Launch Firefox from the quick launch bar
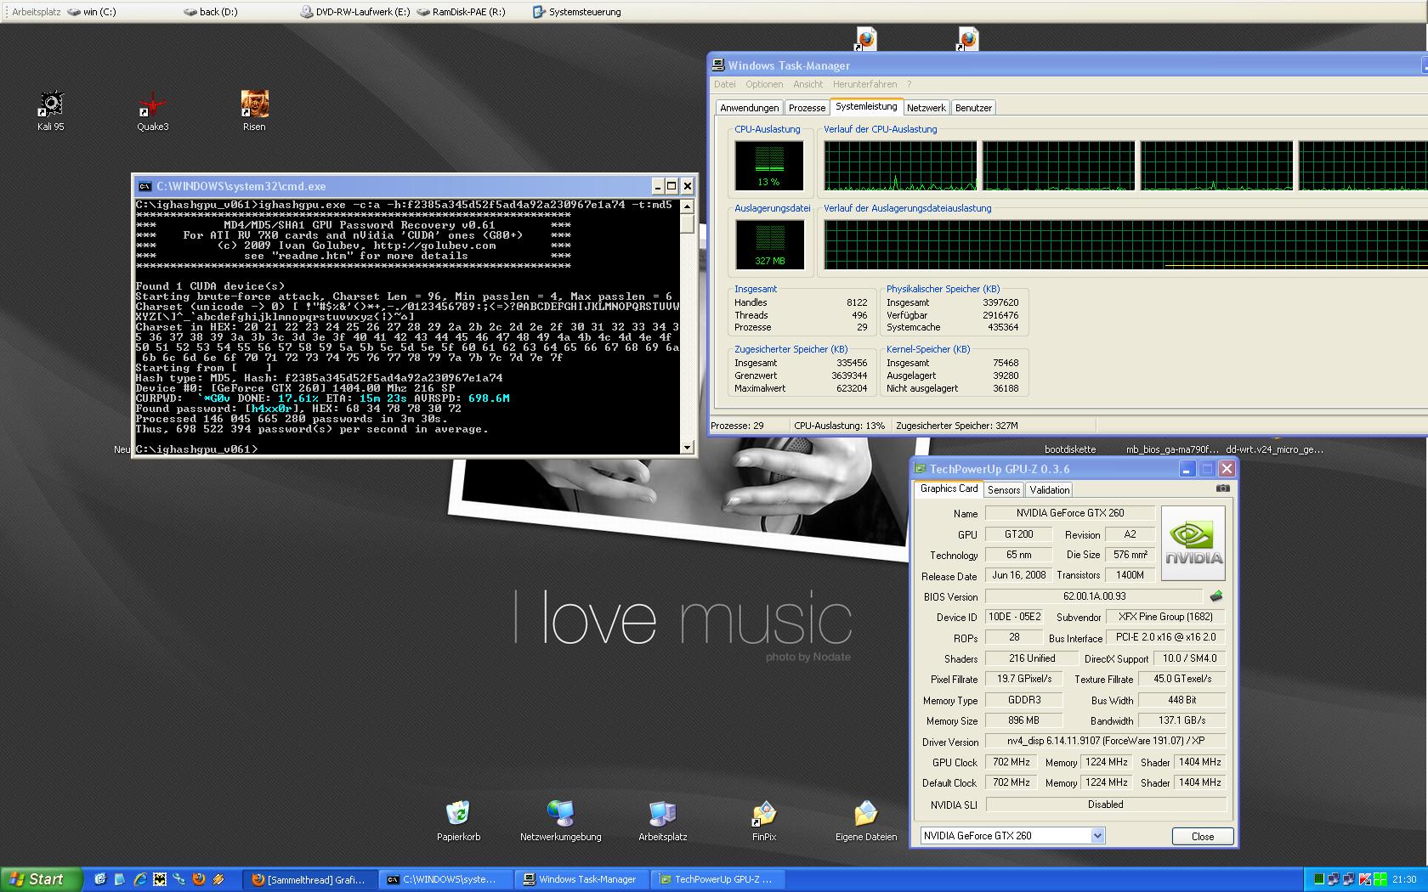This screenshot has width=1428, height=892. (199, 879)
